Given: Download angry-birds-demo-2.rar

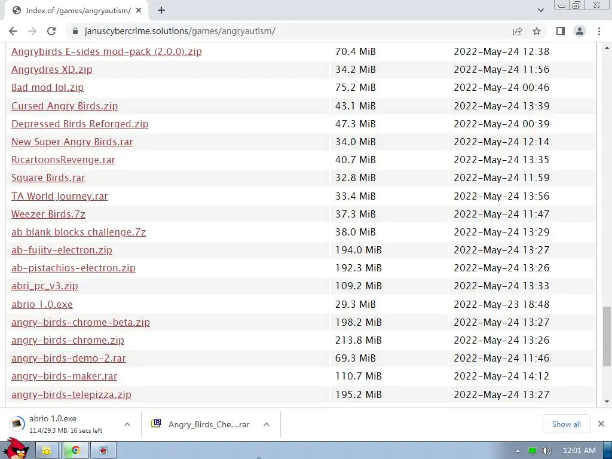Looking at the screenshot, I should click(69, 358).
